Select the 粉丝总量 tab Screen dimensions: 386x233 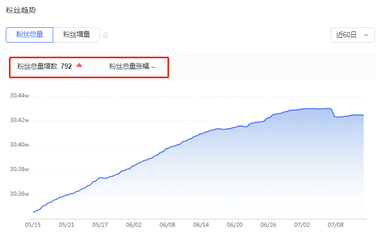tap(29, 35)
